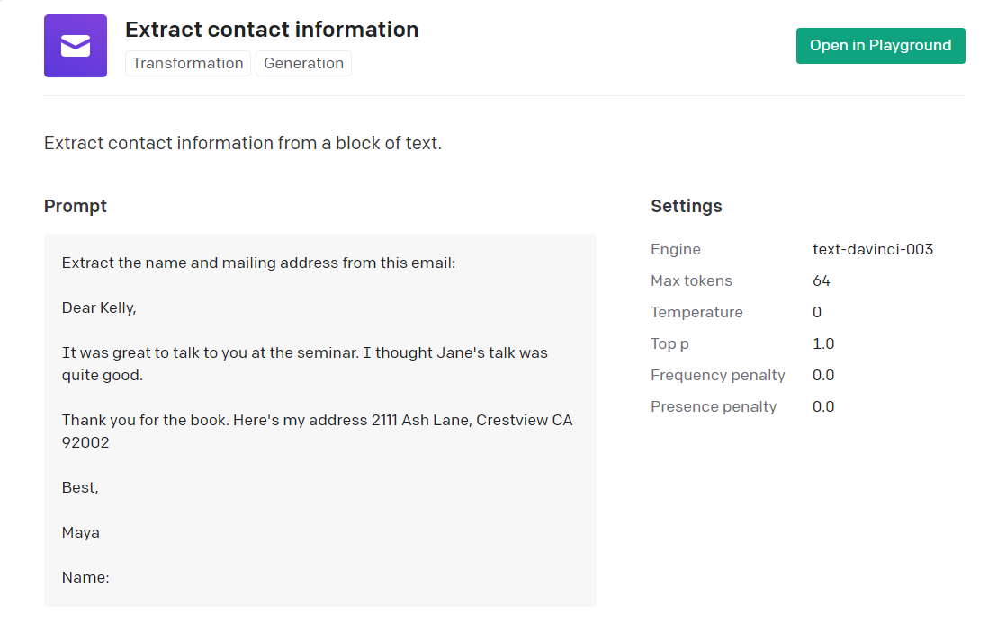The width and height of the screenshot is (1006, 641).
Task: Click the Frequency penalty value
Action: point(823,375)
